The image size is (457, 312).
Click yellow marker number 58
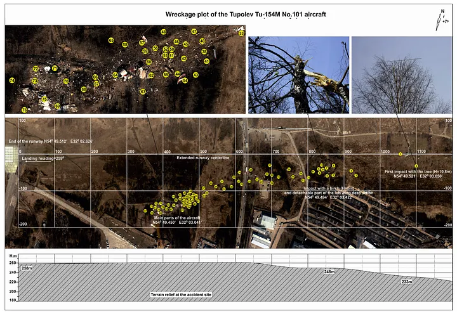125,44
